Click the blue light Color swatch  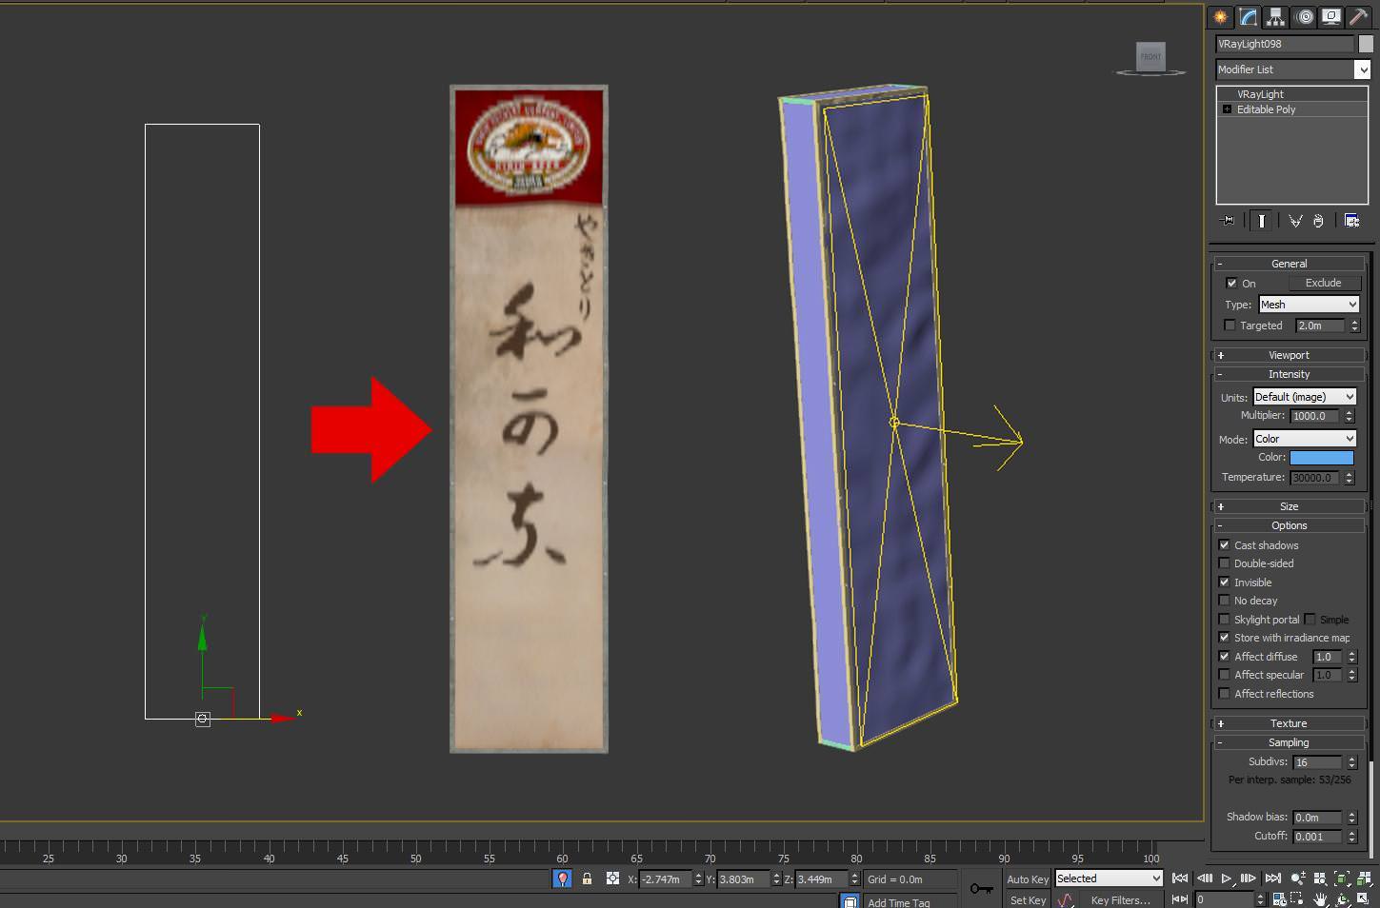(1321, 458)
